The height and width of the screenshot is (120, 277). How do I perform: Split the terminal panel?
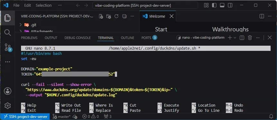(242, 38)
